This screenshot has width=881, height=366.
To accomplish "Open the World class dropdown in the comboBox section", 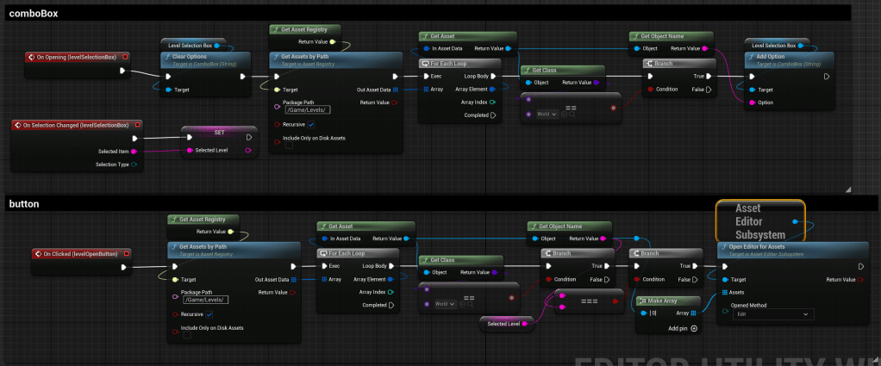I will pos(546,115).
